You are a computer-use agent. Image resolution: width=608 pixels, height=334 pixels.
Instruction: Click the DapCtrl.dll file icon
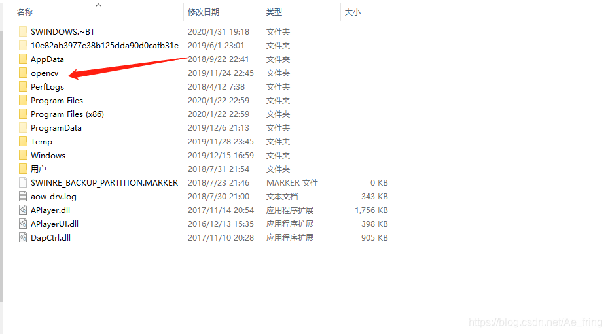pos(23,237)
